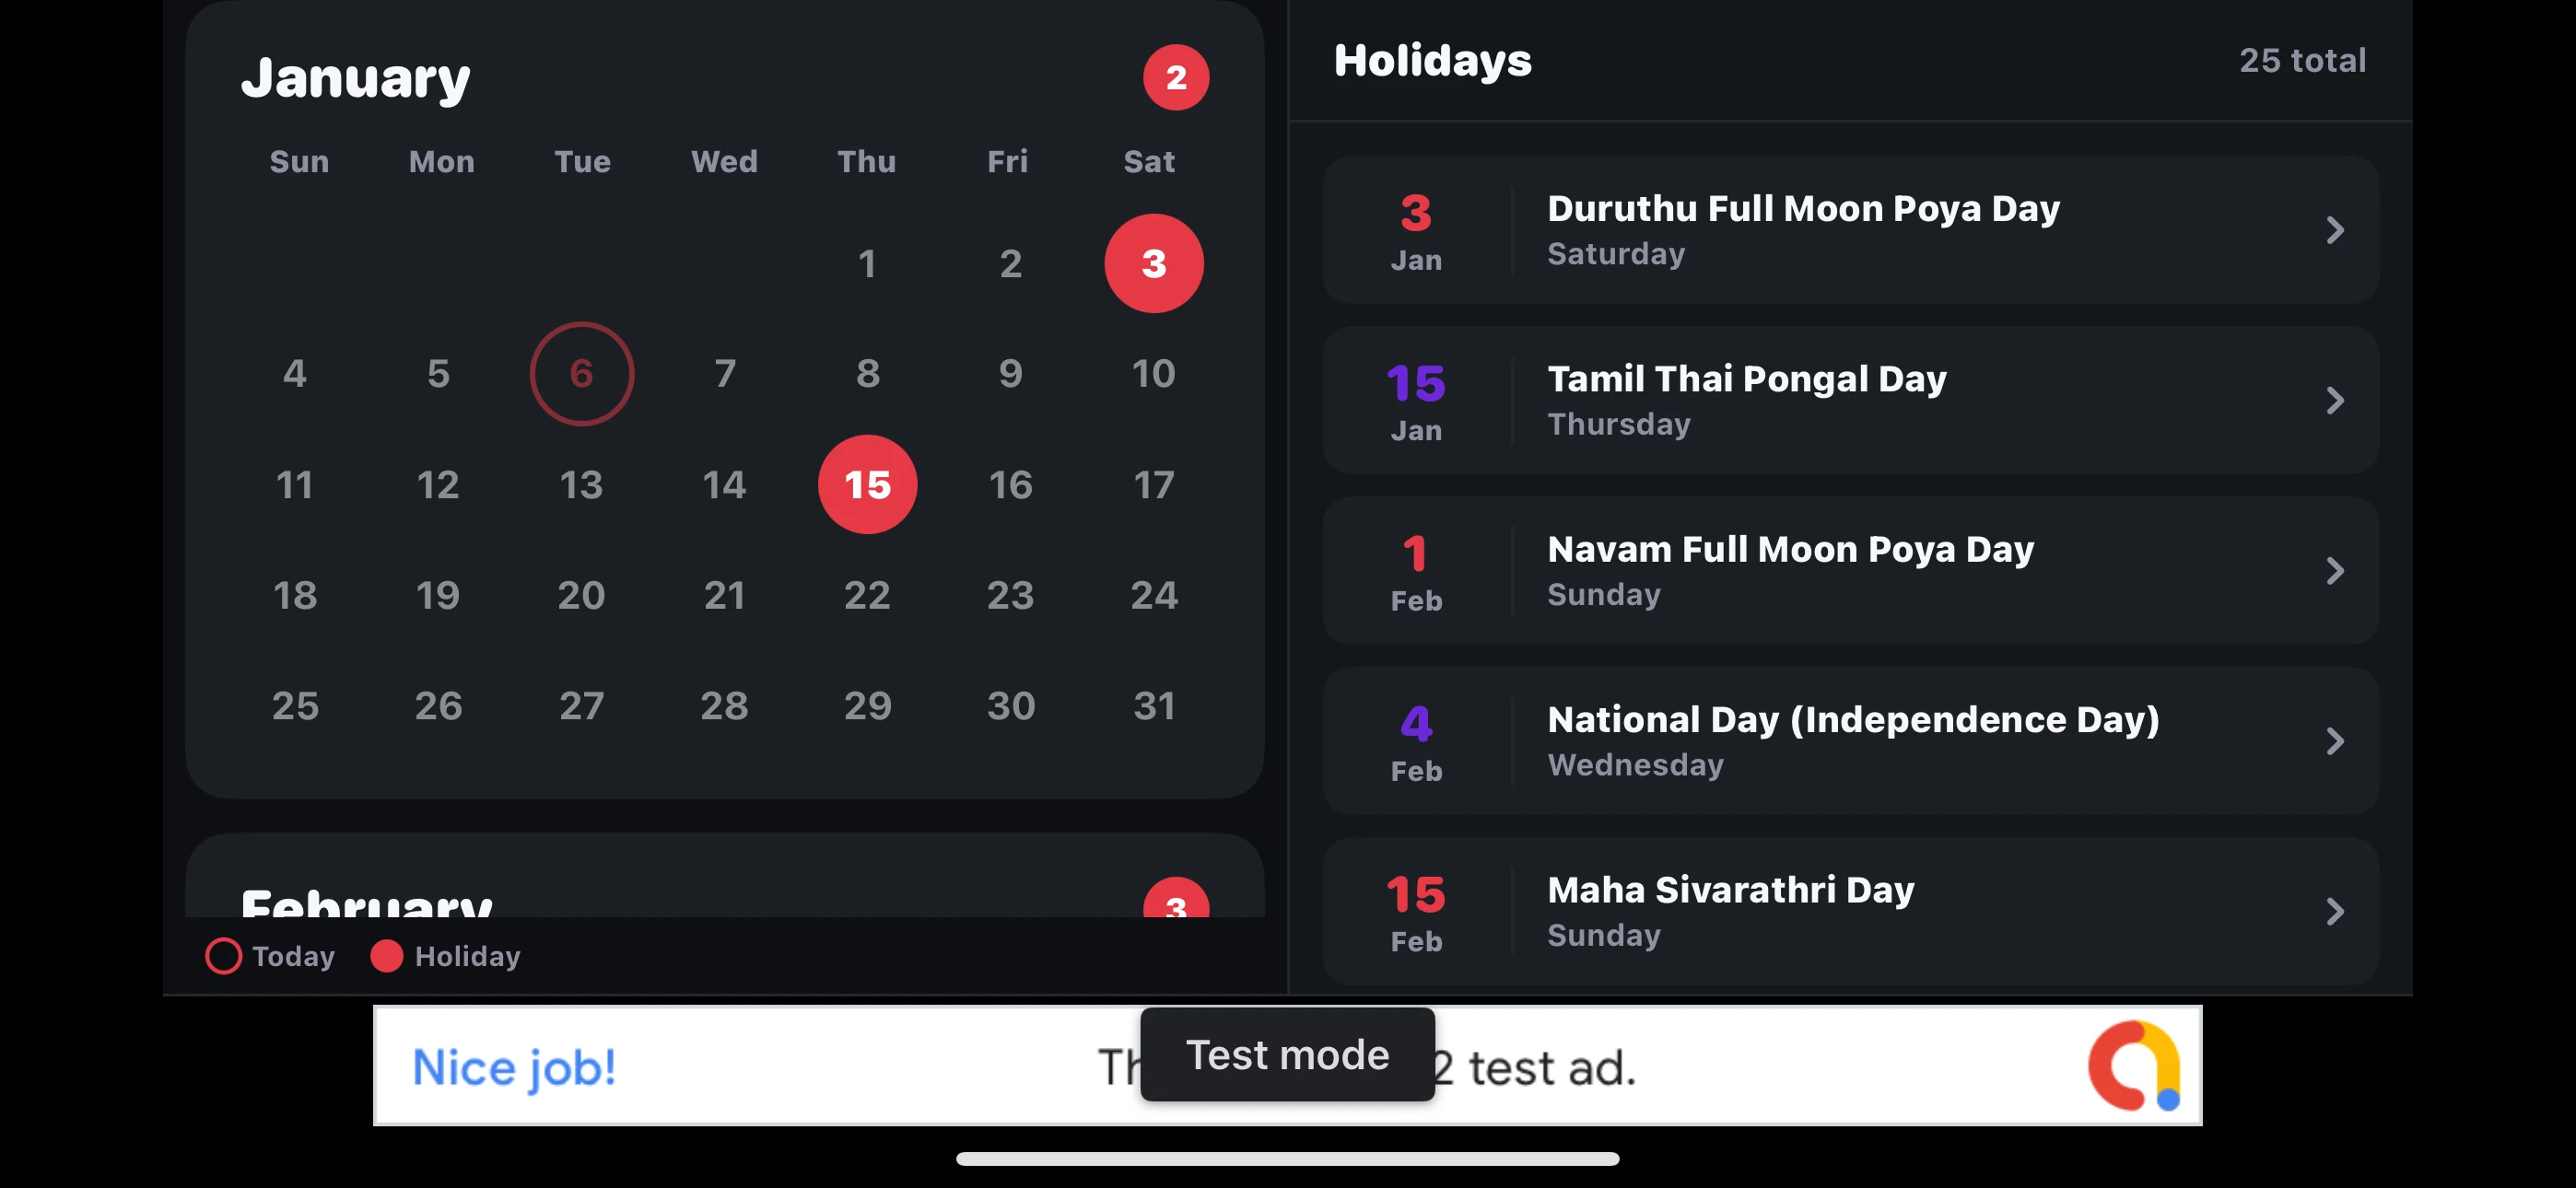Click the red holiday badge on January header
2576x1188 pixels.
click(1176, 76)
